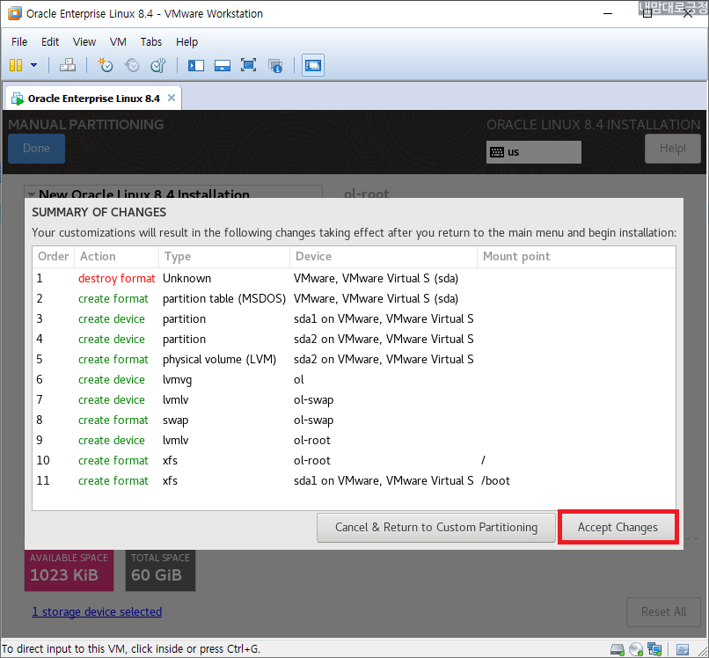709x658 pixels.
Task: Open the View menu
Action: (84, 41)
